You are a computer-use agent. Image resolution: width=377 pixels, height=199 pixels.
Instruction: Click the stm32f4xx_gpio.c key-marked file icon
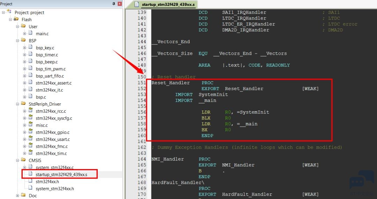30,132
